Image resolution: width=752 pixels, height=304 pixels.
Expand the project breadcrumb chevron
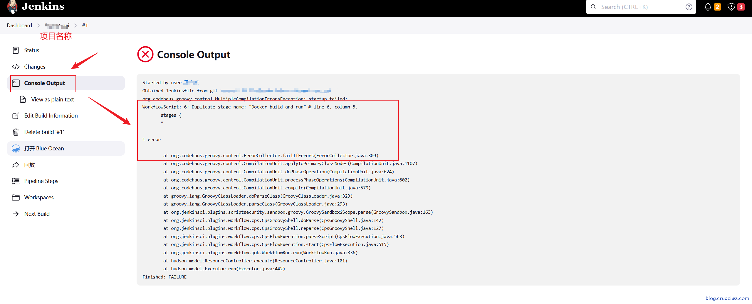75,26
